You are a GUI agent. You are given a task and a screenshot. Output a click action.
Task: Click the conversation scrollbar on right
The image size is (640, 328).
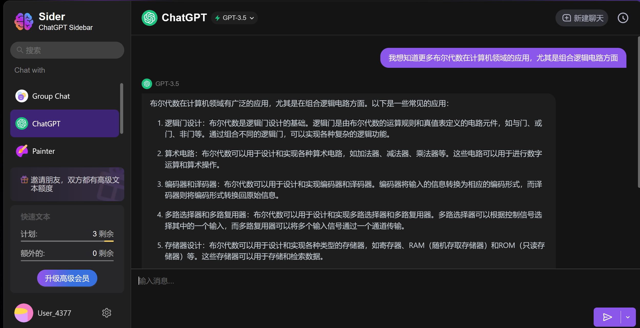tap(638, 112)
